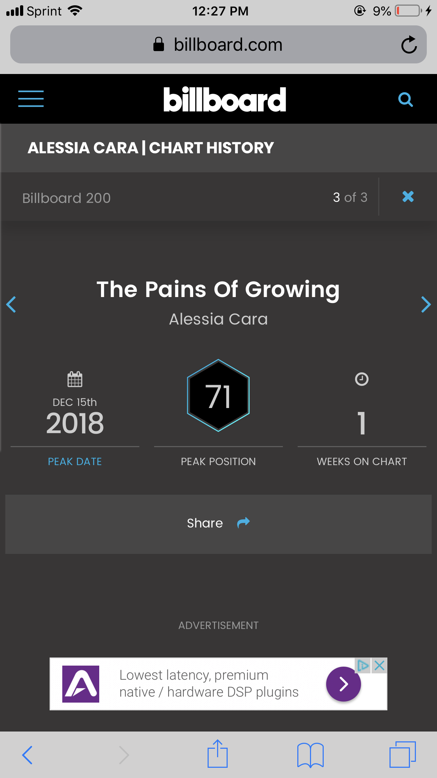
Task: Open Safari bookmarks
Action: point(310,755)
